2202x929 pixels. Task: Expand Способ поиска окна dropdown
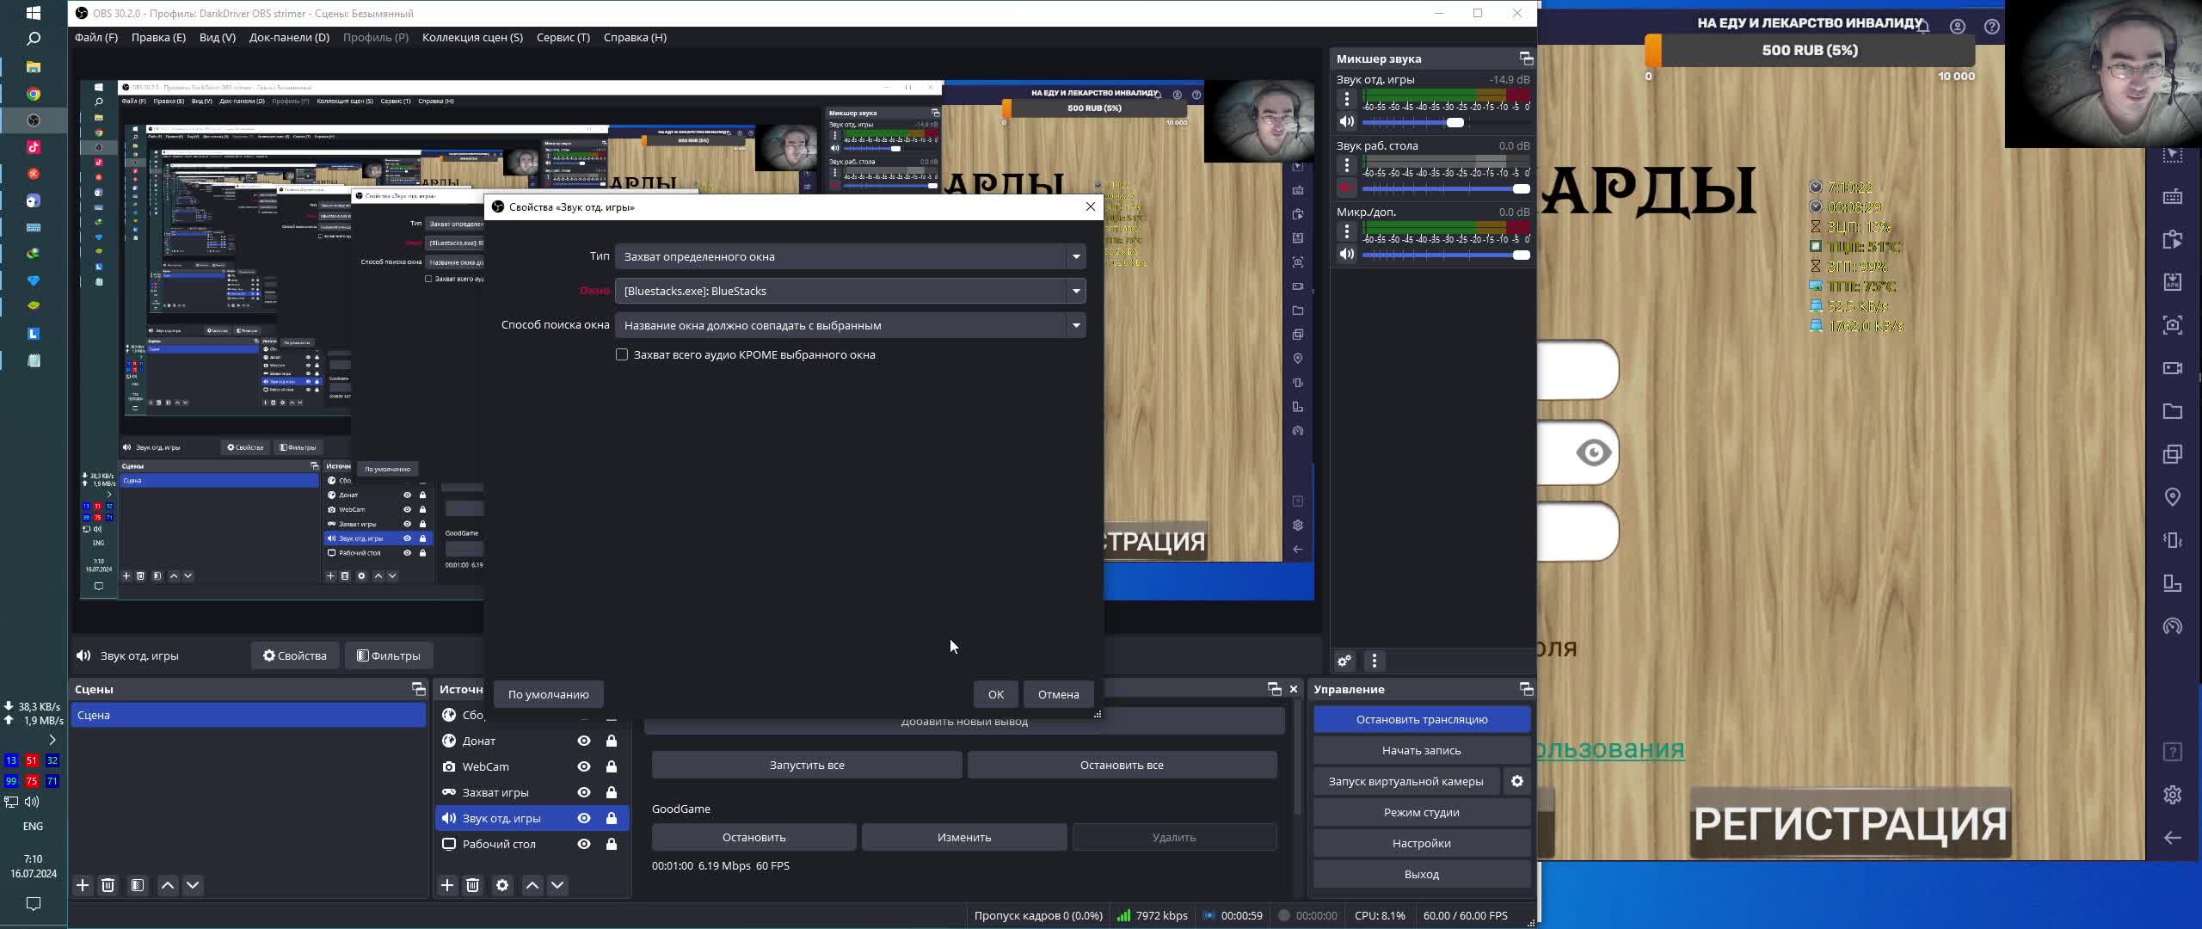pos(850,325)
